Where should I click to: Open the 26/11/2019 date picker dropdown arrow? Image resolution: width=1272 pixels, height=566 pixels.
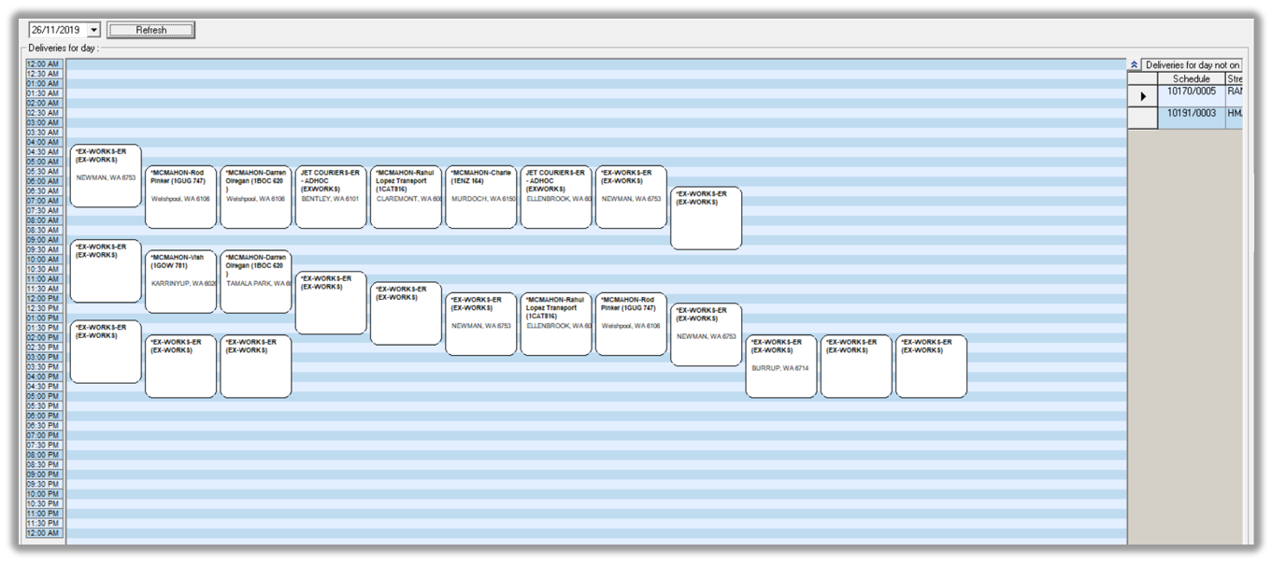pyautogui.click(x=93, y=31)
